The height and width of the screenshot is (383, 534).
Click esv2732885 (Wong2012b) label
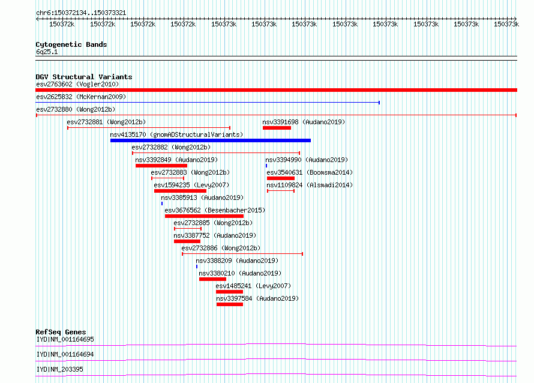(213, 223)
